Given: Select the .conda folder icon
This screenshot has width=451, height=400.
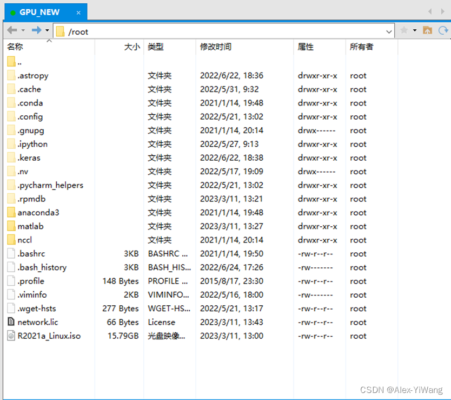Looking at the screenshot, I should point(11,102).
